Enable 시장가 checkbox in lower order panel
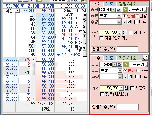Viewport: 152px width, 115px height. coord(132,88)
